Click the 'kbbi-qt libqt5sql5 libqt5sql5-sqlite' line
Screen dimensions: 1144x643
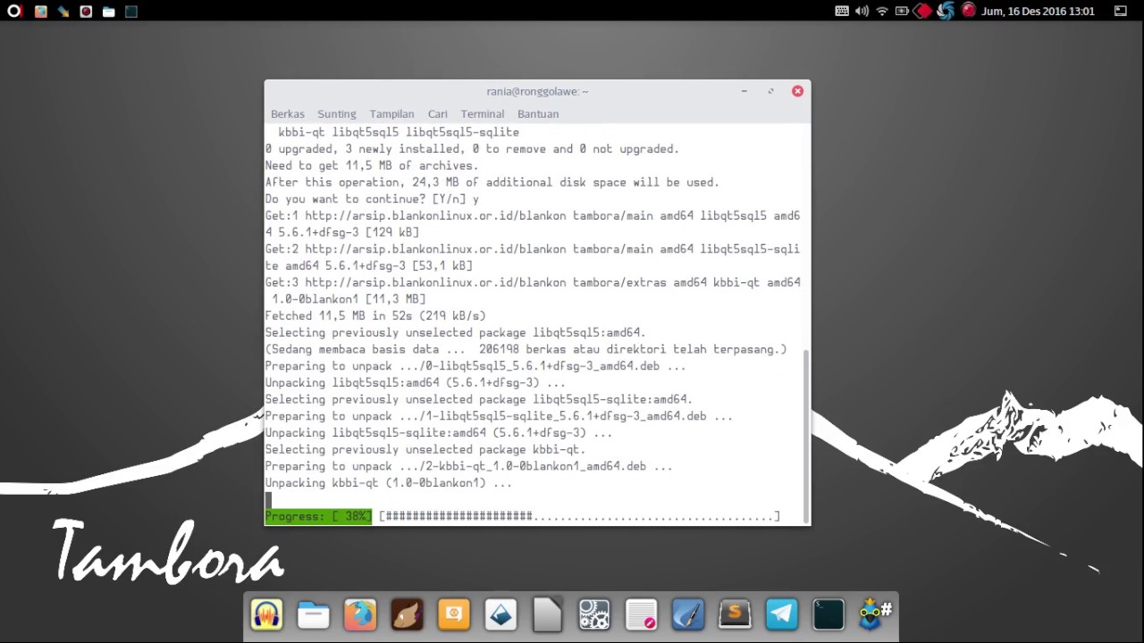click(x=399, y=132)
